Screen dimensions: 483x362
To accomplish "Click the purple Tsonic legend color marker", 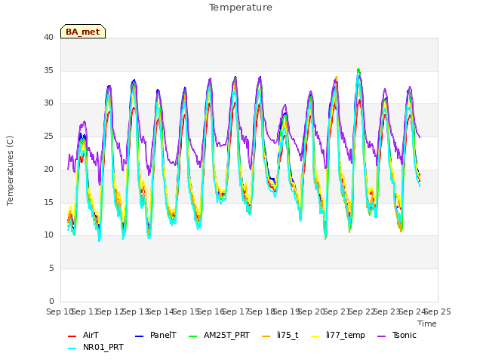I will point(382,336).
